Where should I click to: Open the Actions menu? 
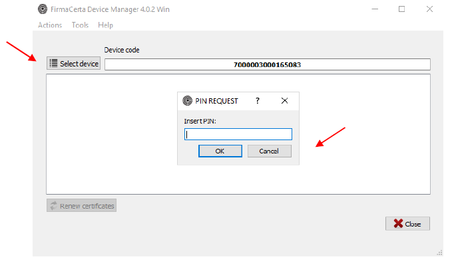pos(50,25)
